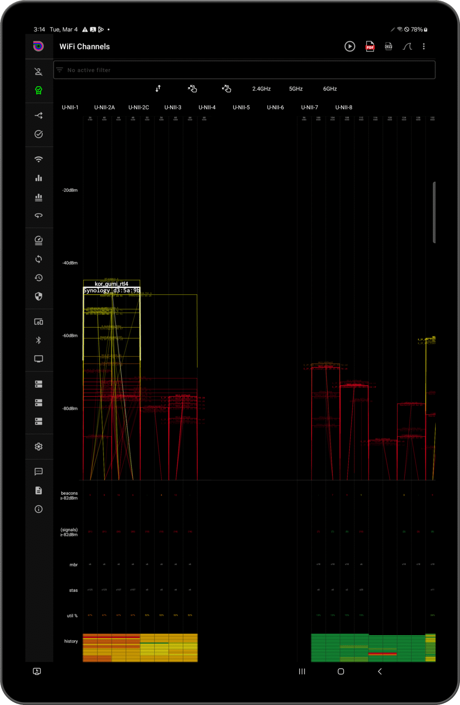The height and width of the screenshot is (705, 460).
Task: Select the U-NII-7 band label
Action: [309, 107]
